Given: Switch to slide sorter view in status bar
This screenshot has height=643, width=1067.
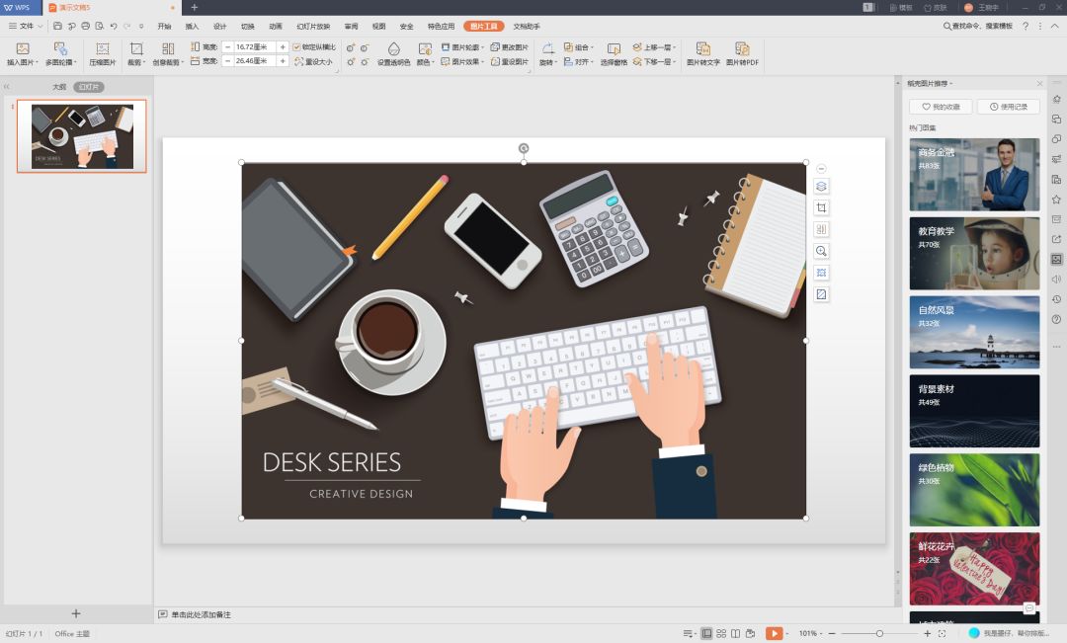Looking at the screenshot, I should pyautogui.click(x=721, y=633).
